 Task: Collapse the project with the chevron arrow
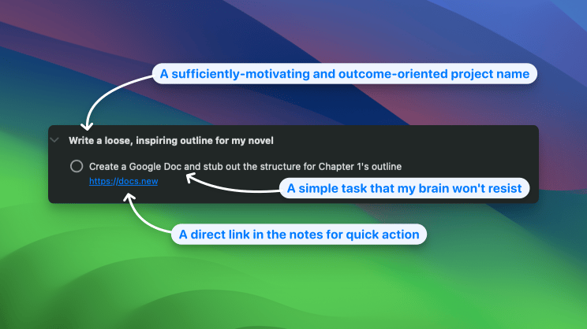coord(54,140)
